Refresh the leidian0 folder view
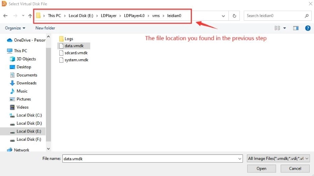 click(234, 16)
